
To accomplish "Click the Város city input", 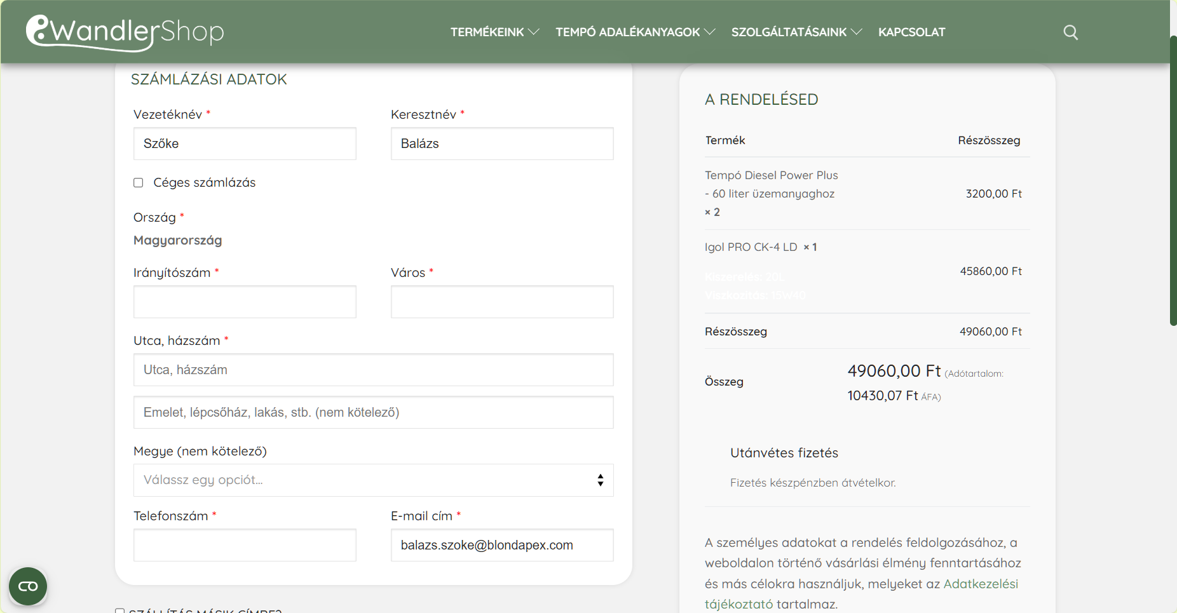I will point(501,302).
